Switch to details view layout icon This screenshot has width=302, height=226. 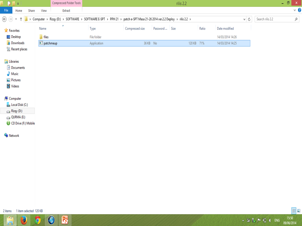294,211
